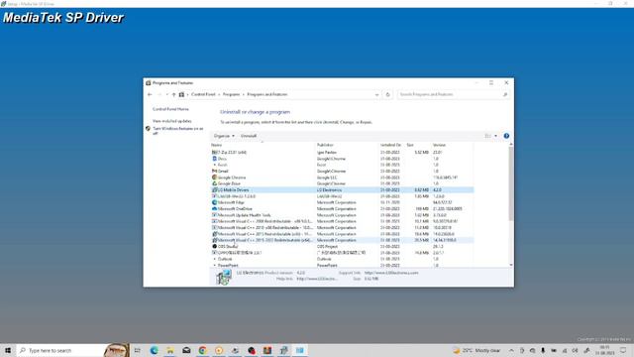Open the Windows Start menu

[x=8, y=350]
